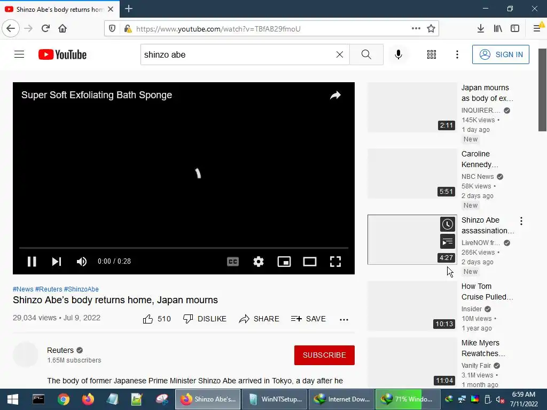Screen dimensions: 547x410
Task: Click the site security lock icon
Action: tap(128, 29)
